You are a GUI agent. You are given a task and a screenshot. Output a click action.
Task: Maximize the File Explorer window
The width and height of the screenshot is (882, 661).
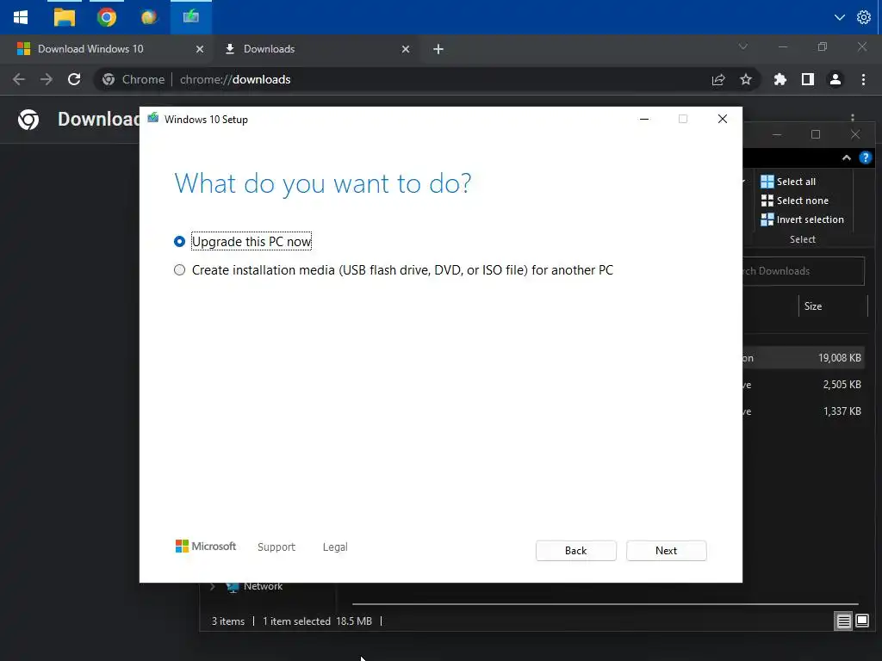pos(816,134)
